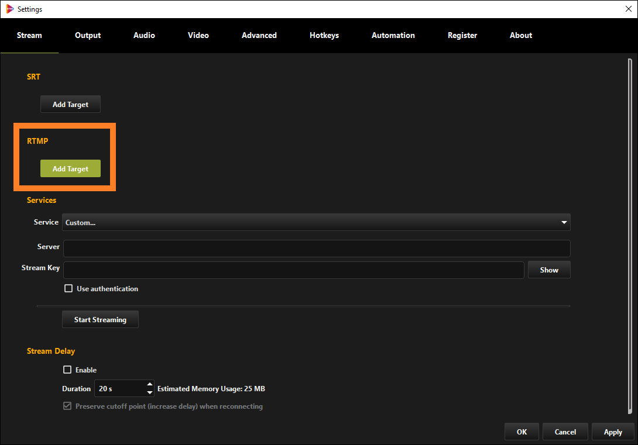This screenshot has height=445, width=638.
Task: View the About tab
Action: [x=521, y=35]
